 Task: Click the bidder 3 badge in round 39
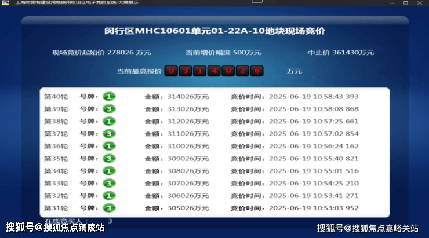109,109
